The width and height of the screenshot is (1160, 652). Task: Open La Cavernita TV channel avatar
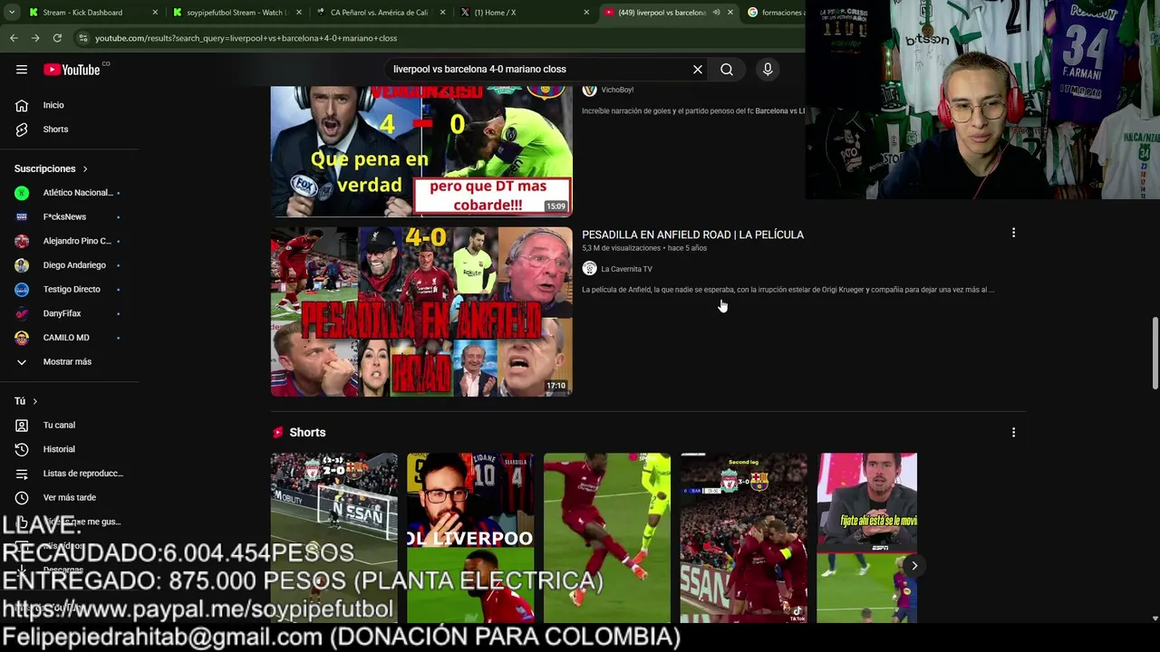click(x=589, y=269)
